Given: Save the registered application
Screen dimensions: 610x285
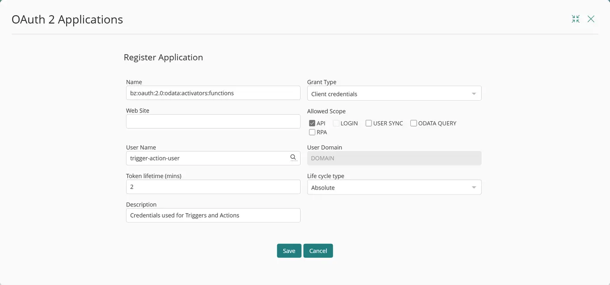Looking at the screenshot, I should 289,251.
